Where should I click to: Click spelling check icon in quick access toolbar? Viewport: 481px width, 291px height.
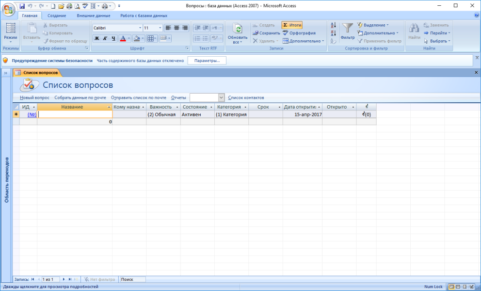click(85, 6)
